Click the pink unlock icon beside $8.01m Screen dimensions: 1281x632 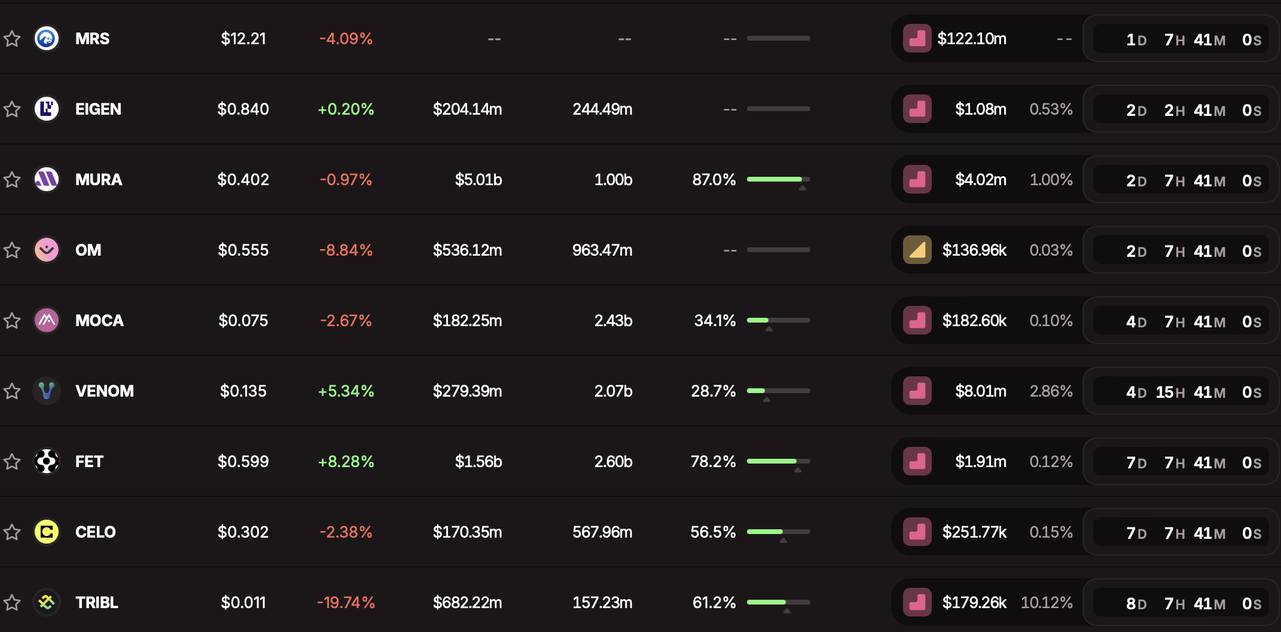(x=917, y=391)
